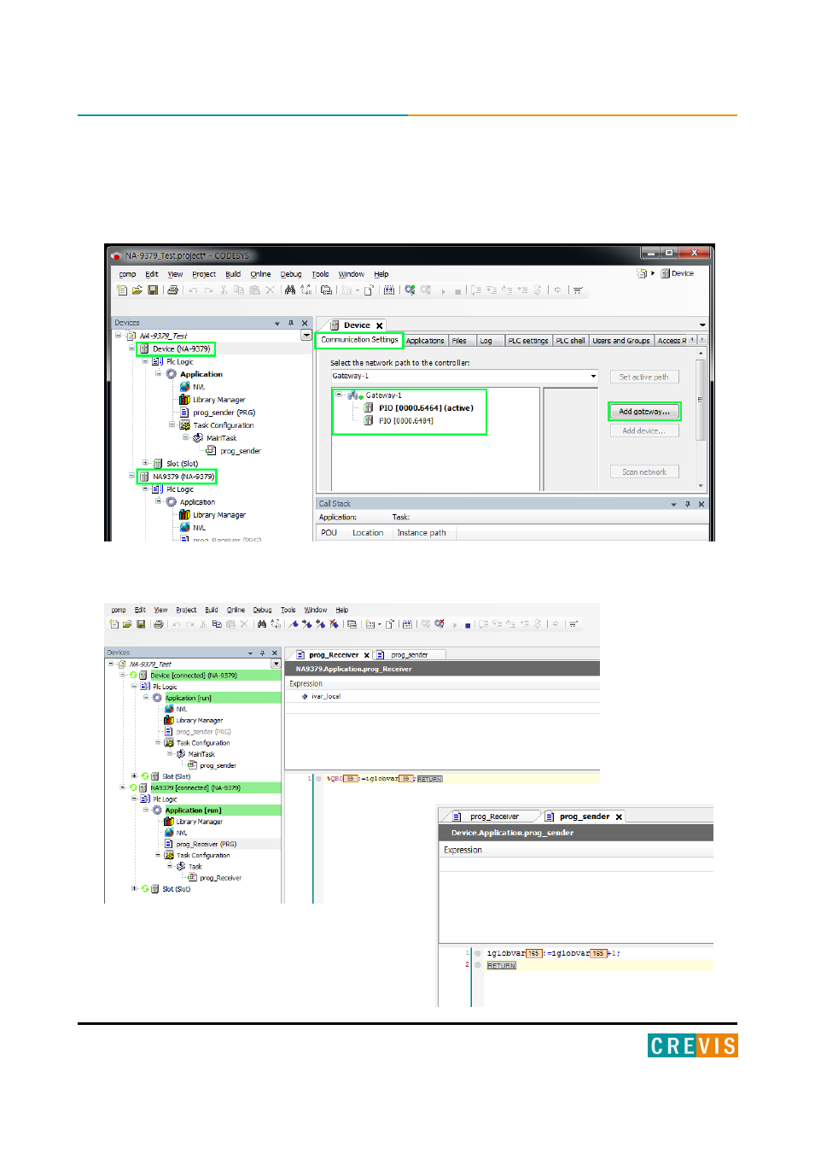Open the Debug menu in the connected-session window

click(262, 610)
